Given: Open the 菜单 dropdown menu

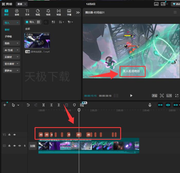Looking at the screenshot, I should [x=22, y=4].
